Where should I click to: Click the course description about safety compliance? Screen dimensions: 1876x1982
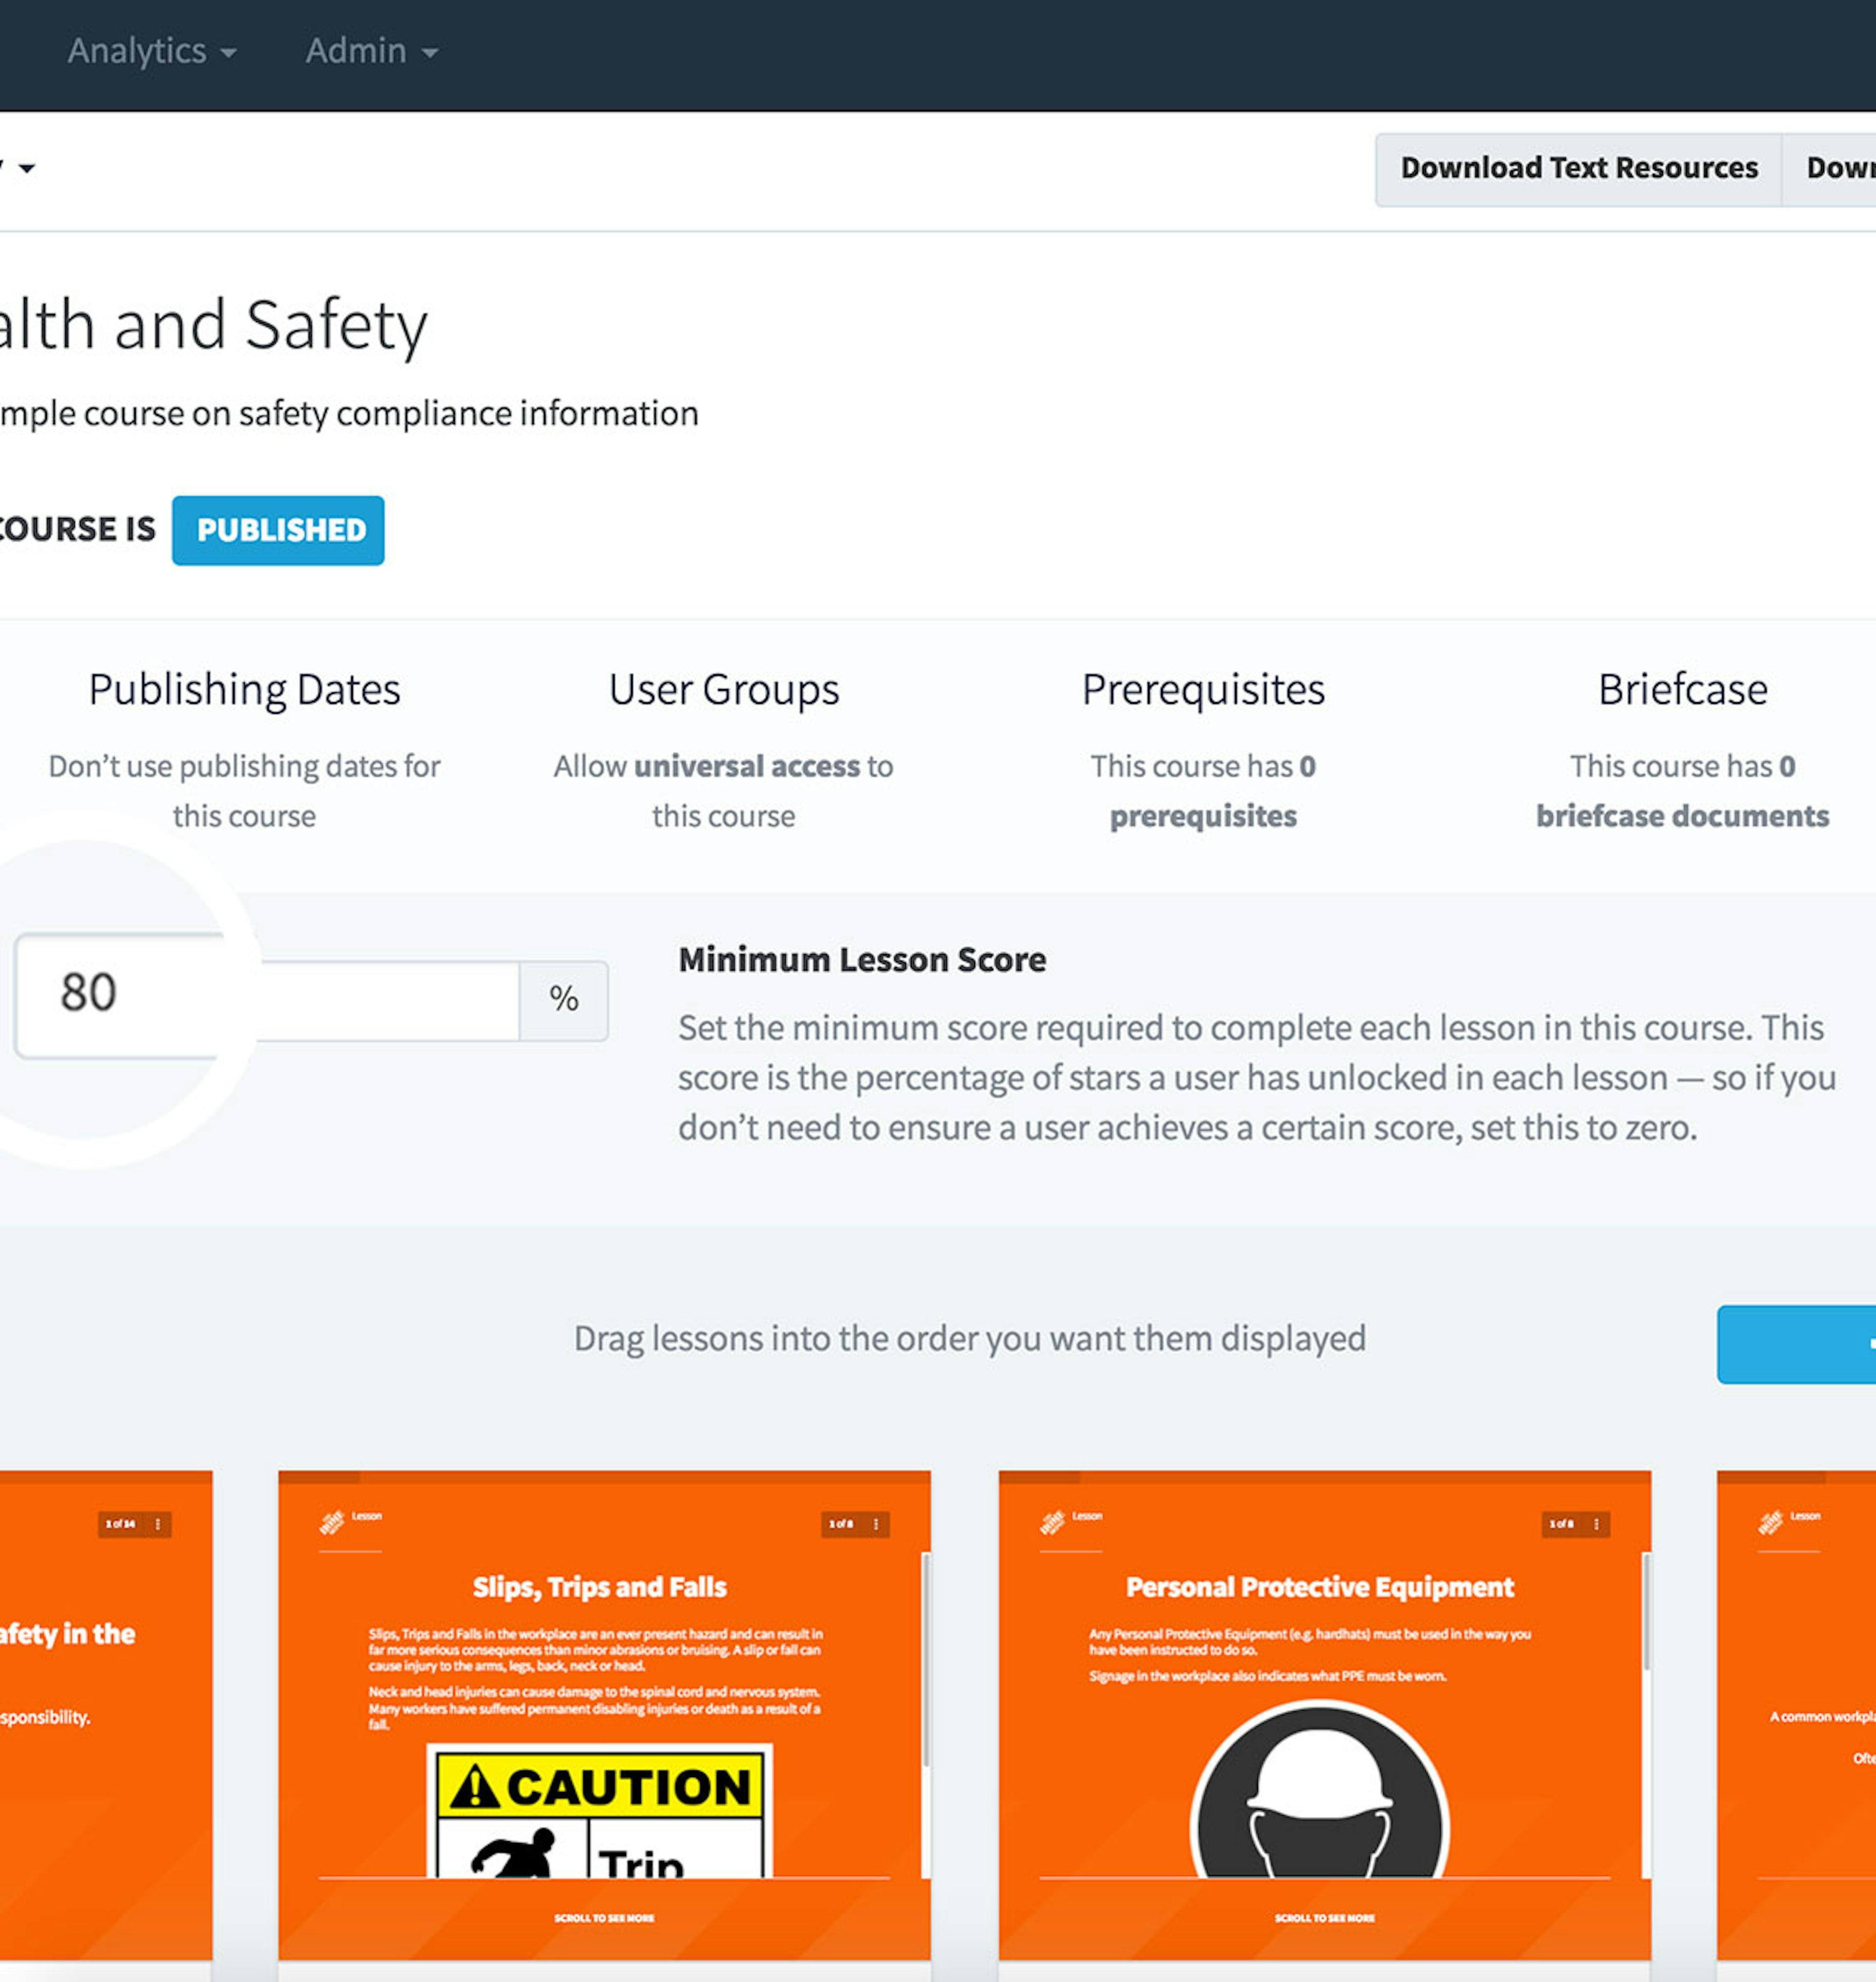[x=349, y=413]
